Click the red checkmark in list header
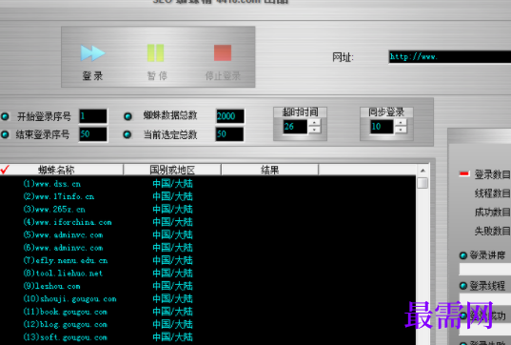Screen dimensions: 511x345 pyautogui.click(x=5, y=170)
